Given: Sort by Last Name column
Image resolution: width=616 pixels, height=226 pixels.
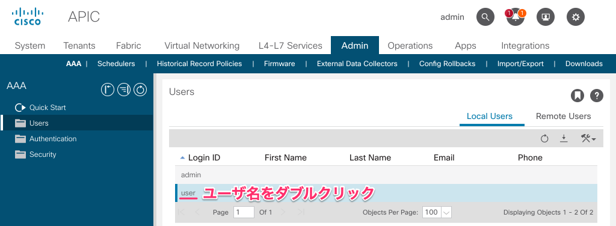Looking at the screenshot, I should tap(370, 157).
